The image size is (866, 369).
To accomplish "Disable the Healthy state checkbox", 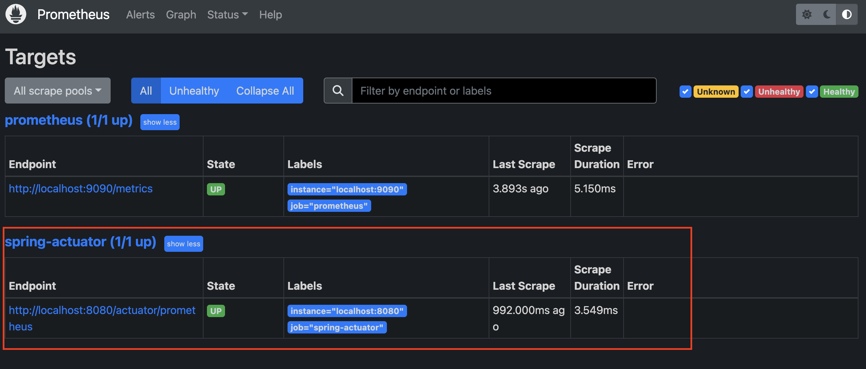I will click(x=812, y=92).
